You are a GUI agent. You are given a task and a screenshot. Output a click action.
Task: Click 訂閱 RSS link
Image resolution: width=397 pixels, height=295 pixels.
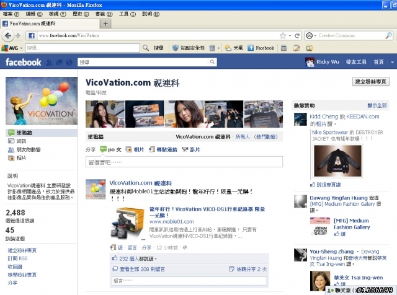coord(17,258)
